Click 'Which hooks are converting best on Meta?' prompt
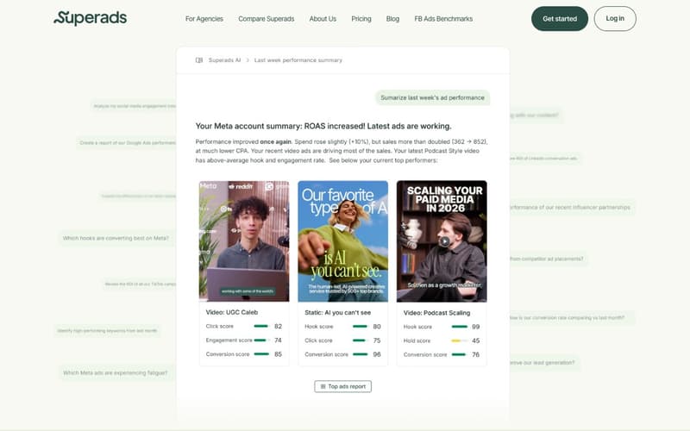Image resolution: width=690 pixels, height=431 pixels. tap(116, 239)
